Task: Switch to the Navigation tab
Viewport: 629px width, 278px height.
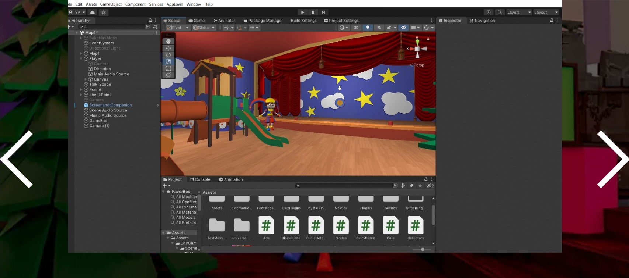Action: [482, 21]
